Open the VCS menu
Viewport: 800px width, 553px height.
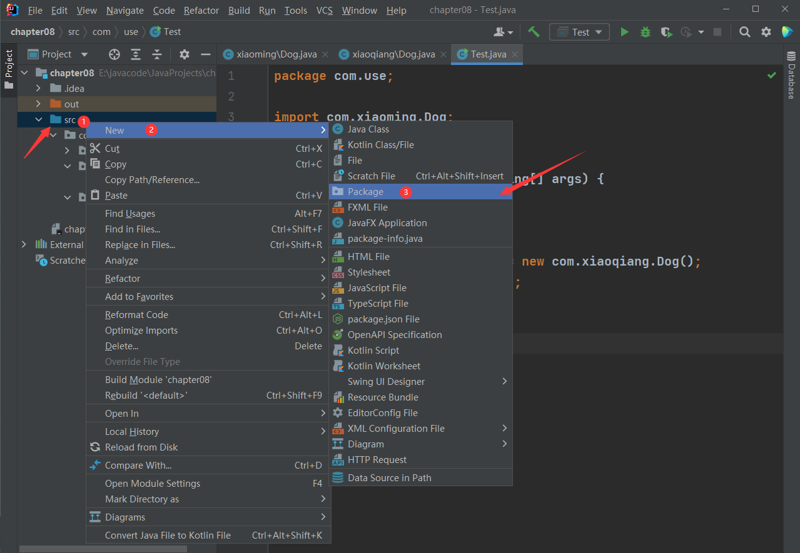tap(324, 11)
